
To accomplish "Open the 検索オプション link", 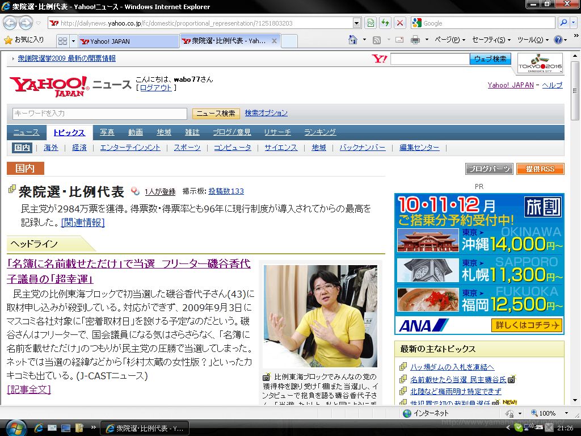I will point(266,113).
